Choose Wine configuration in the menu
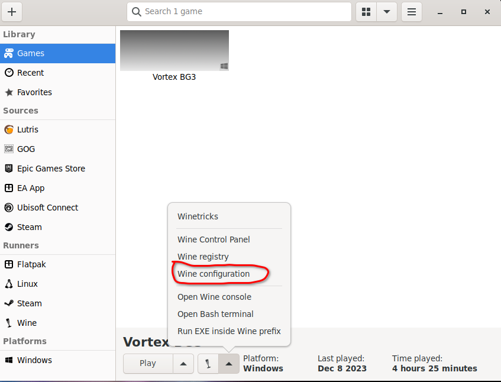 pos(229,274)
